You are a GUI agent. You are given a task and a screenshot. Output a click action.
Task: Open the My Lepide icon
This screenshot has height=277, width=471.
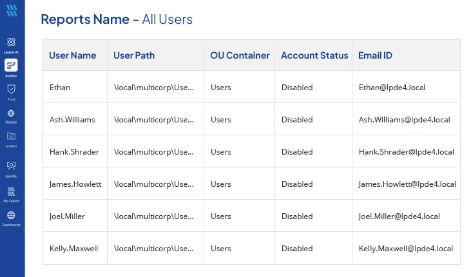tap(11, 191)
